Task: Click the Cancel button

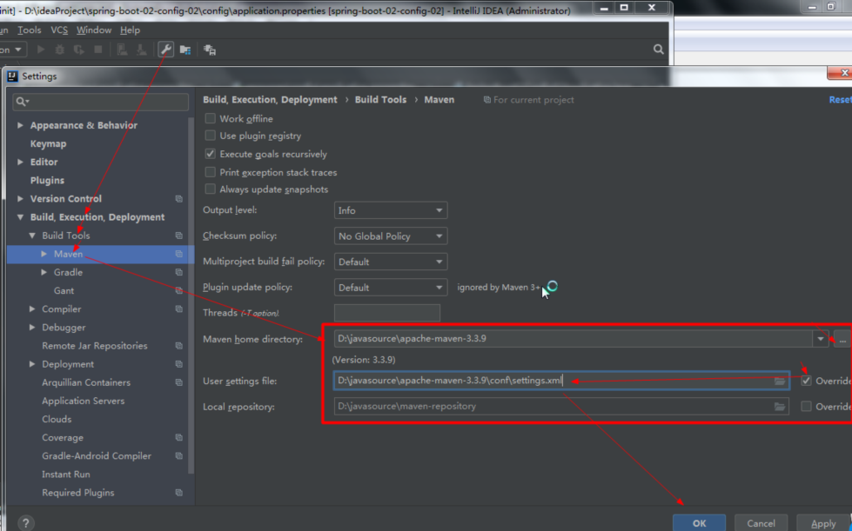Action: [x=761, y=523]
